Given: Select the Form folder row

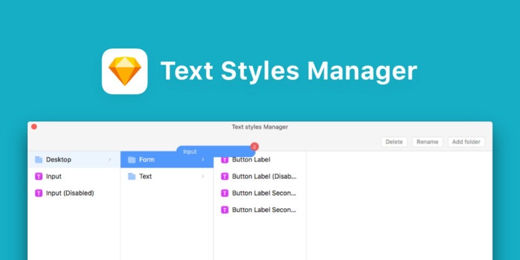Looking at the screenshot, I should click(167, 159).
